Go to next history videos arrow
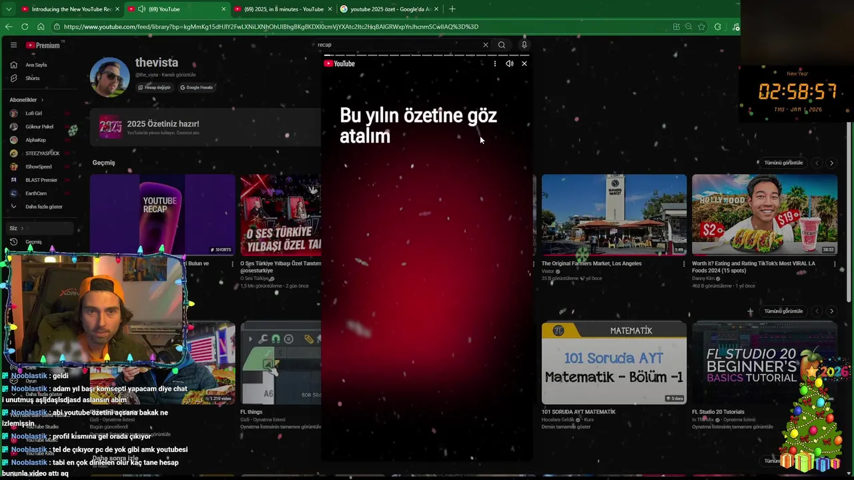This screenshot has width=854, height=480. pos(831,163)
